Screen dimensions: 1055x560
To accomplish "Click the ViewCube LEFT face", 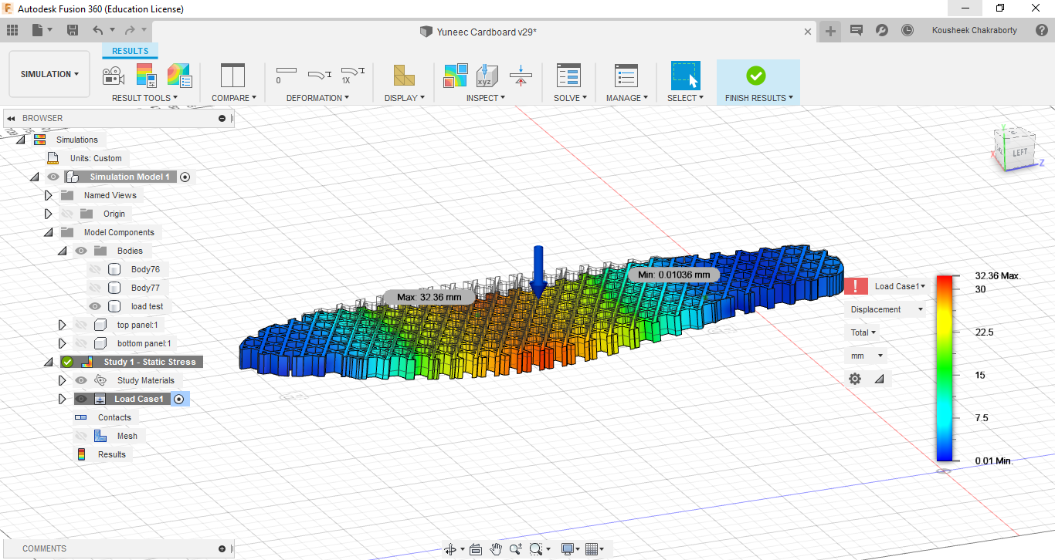I will pos(1019,152).
